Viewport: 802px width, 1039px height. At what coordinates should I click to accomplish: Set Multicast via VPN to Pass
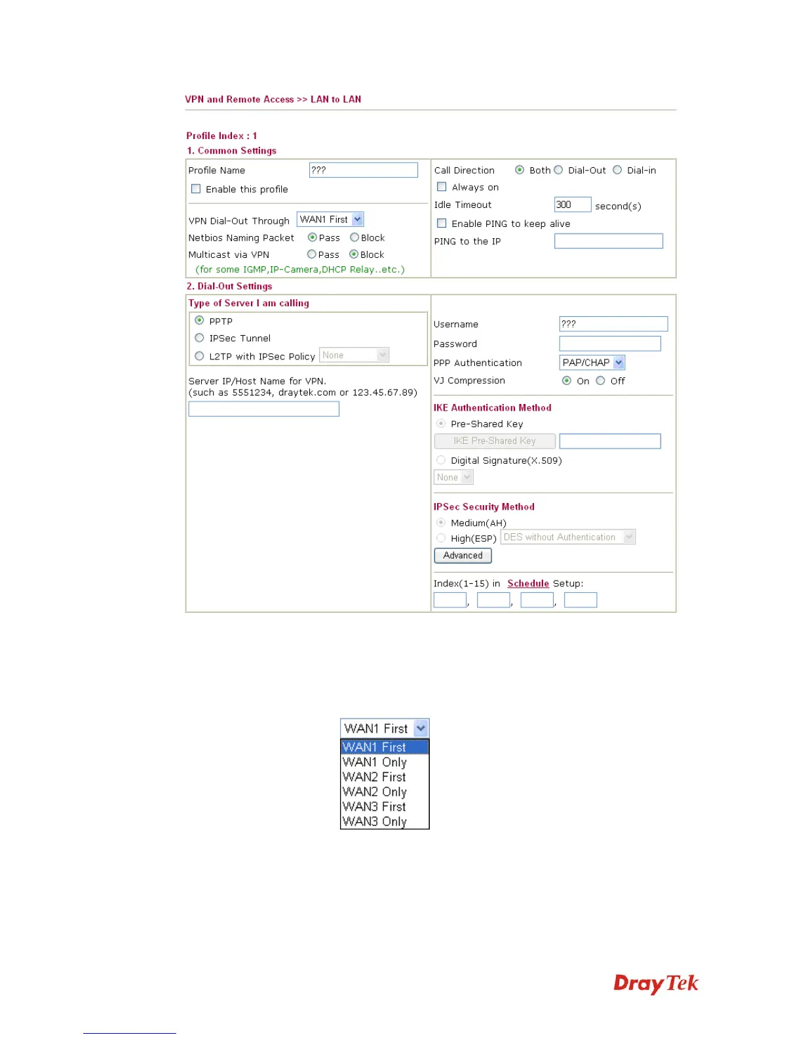pos(312,255)
